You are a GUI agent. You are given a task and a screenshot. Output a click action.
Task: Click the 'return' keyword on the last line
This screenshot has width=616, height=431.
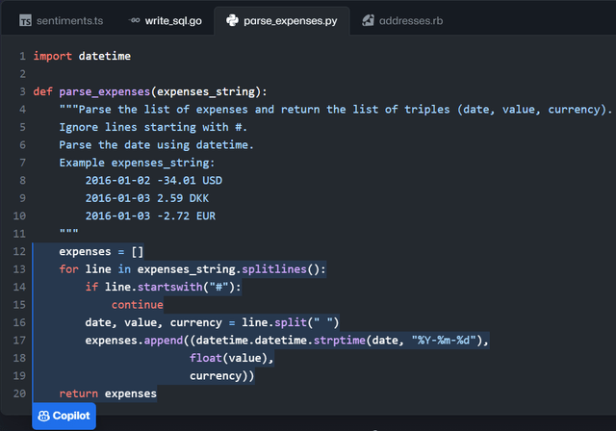pos(78,393)
